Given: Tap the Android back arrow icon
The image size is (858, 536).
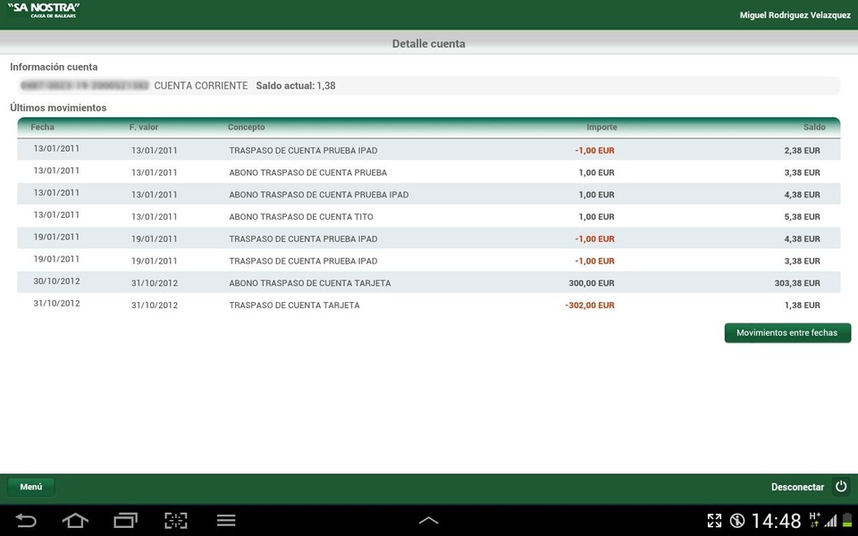Looking at the screenshot, I should coord(26,520).
